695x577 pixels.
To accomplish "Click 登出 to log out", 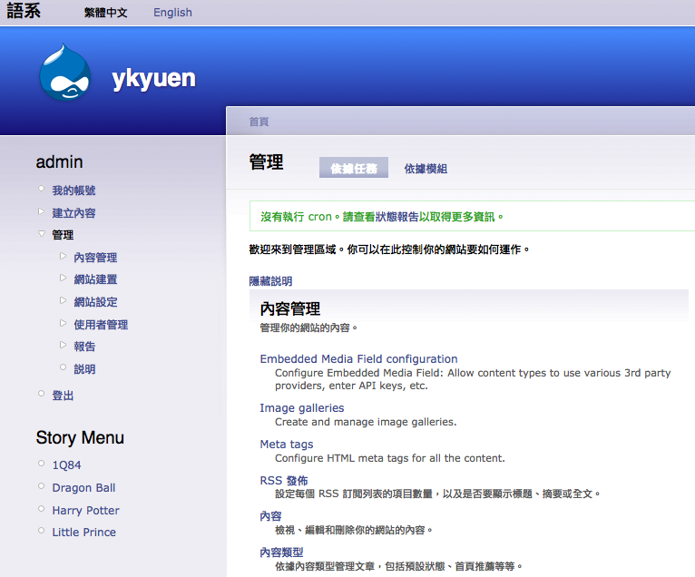I will point(63,396).
